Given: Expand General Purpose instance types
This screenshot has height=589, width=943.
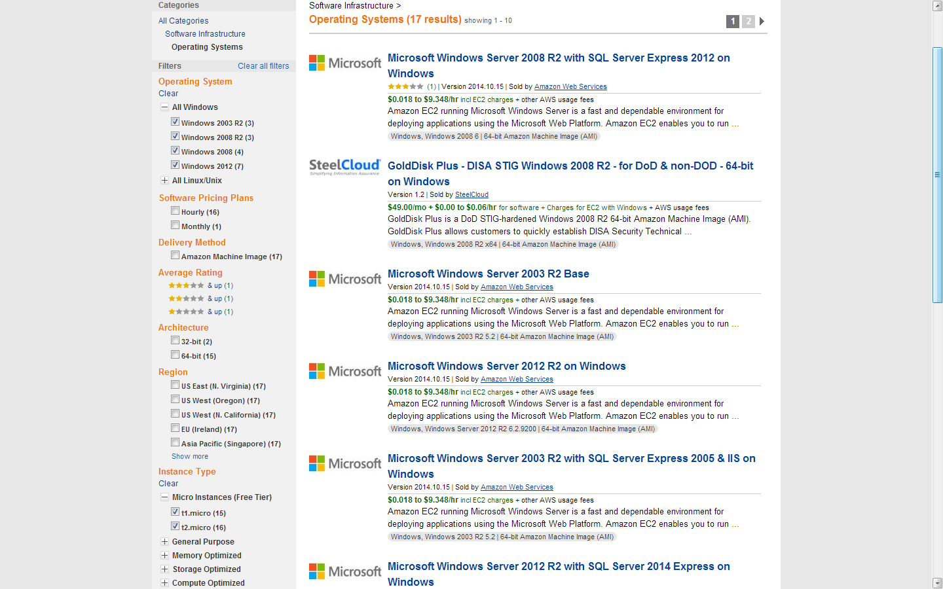Looking at the screenshot, I should point(164,542).
